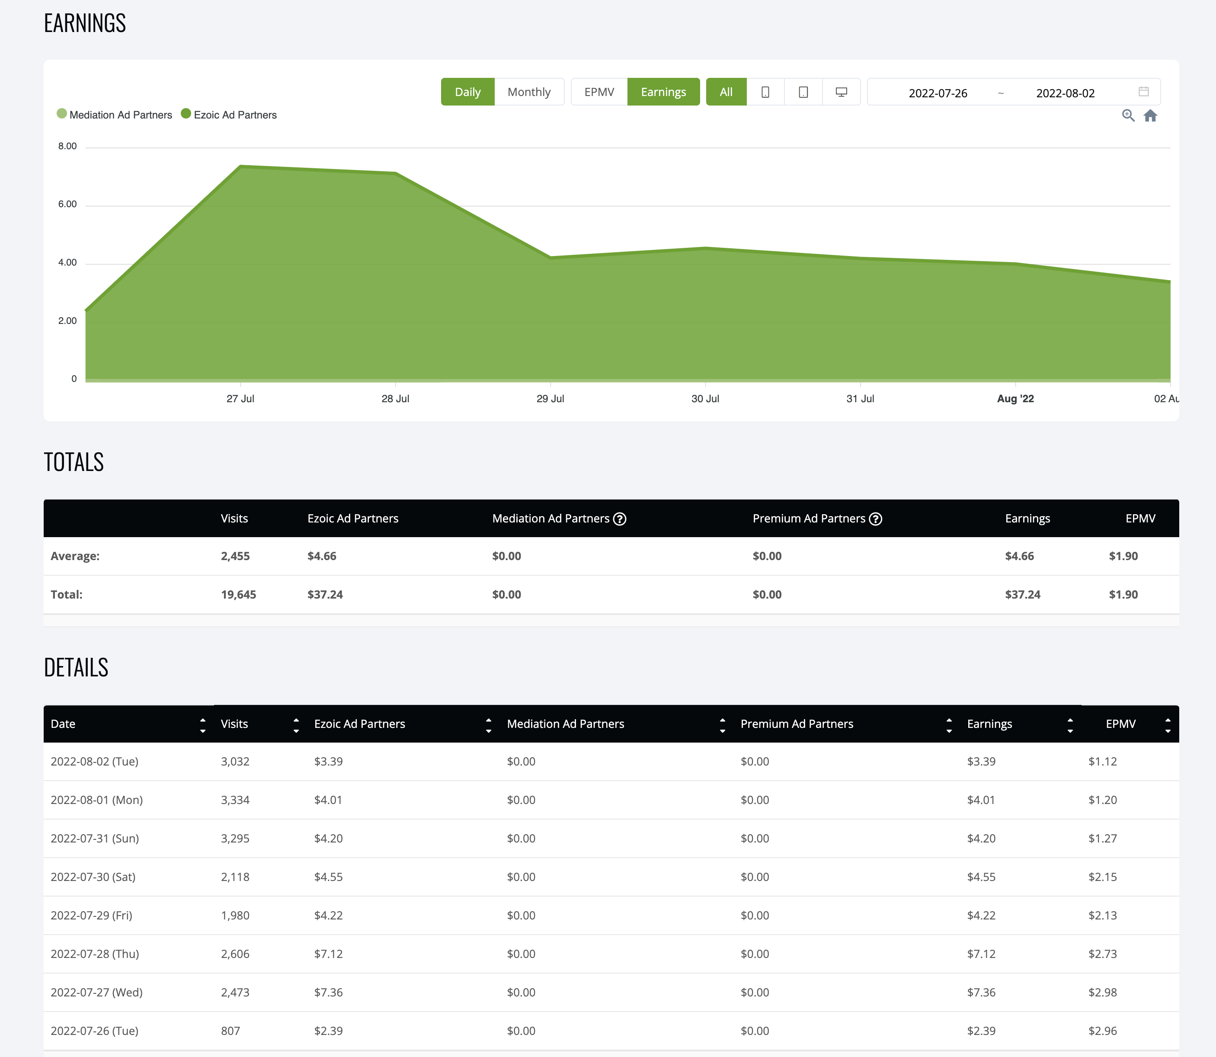
Task: Click the chart zoom magnifier icon
Action: point(1128,115)
